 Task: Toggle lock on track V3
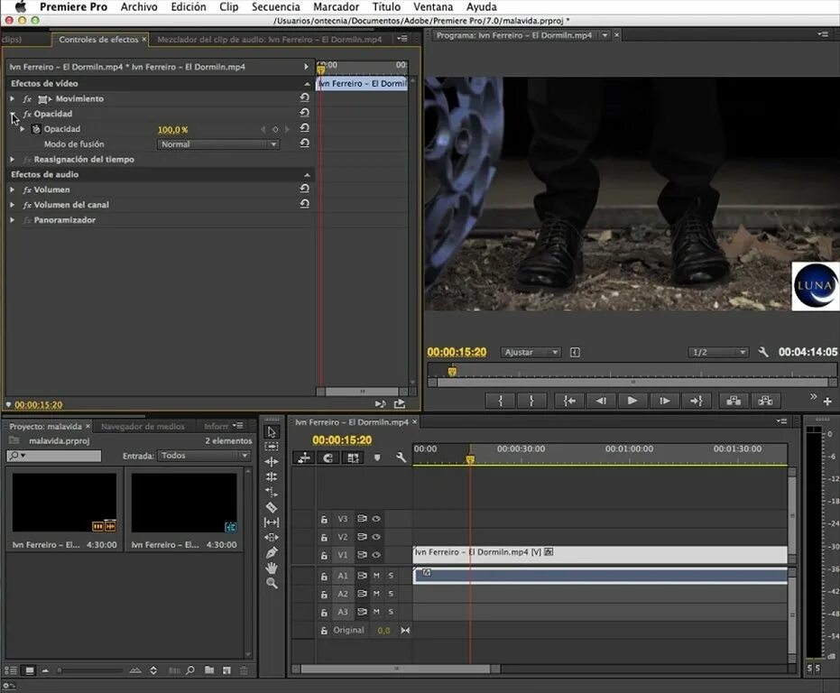point(324,519)
